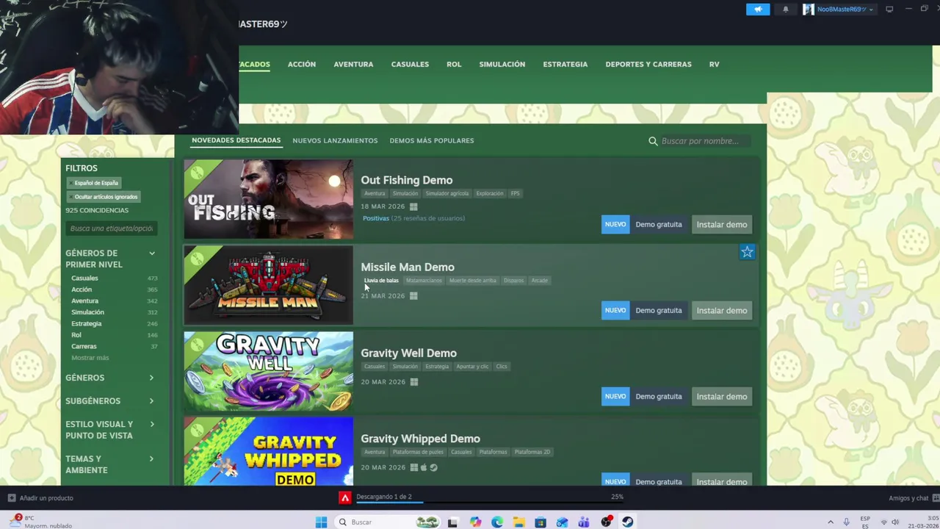Click Windows platform icon for Out Fishing Demo
Image resolution: width=940 pixels, height=529 pixels.
413,206
